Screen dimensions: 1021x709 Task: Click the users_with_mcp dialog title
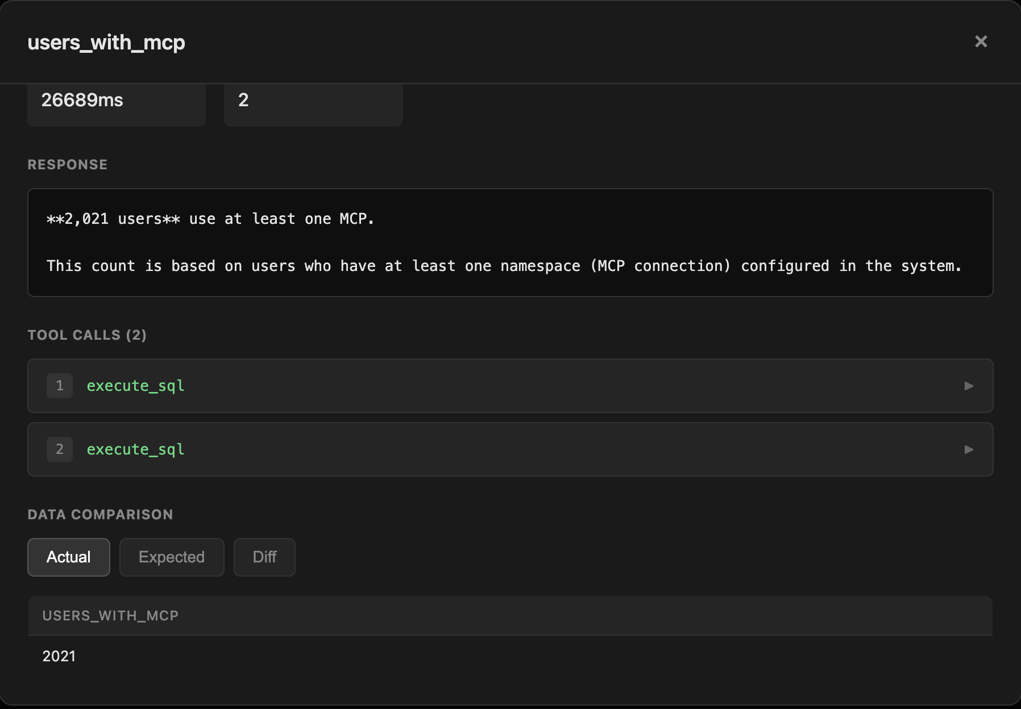[106, 42]
